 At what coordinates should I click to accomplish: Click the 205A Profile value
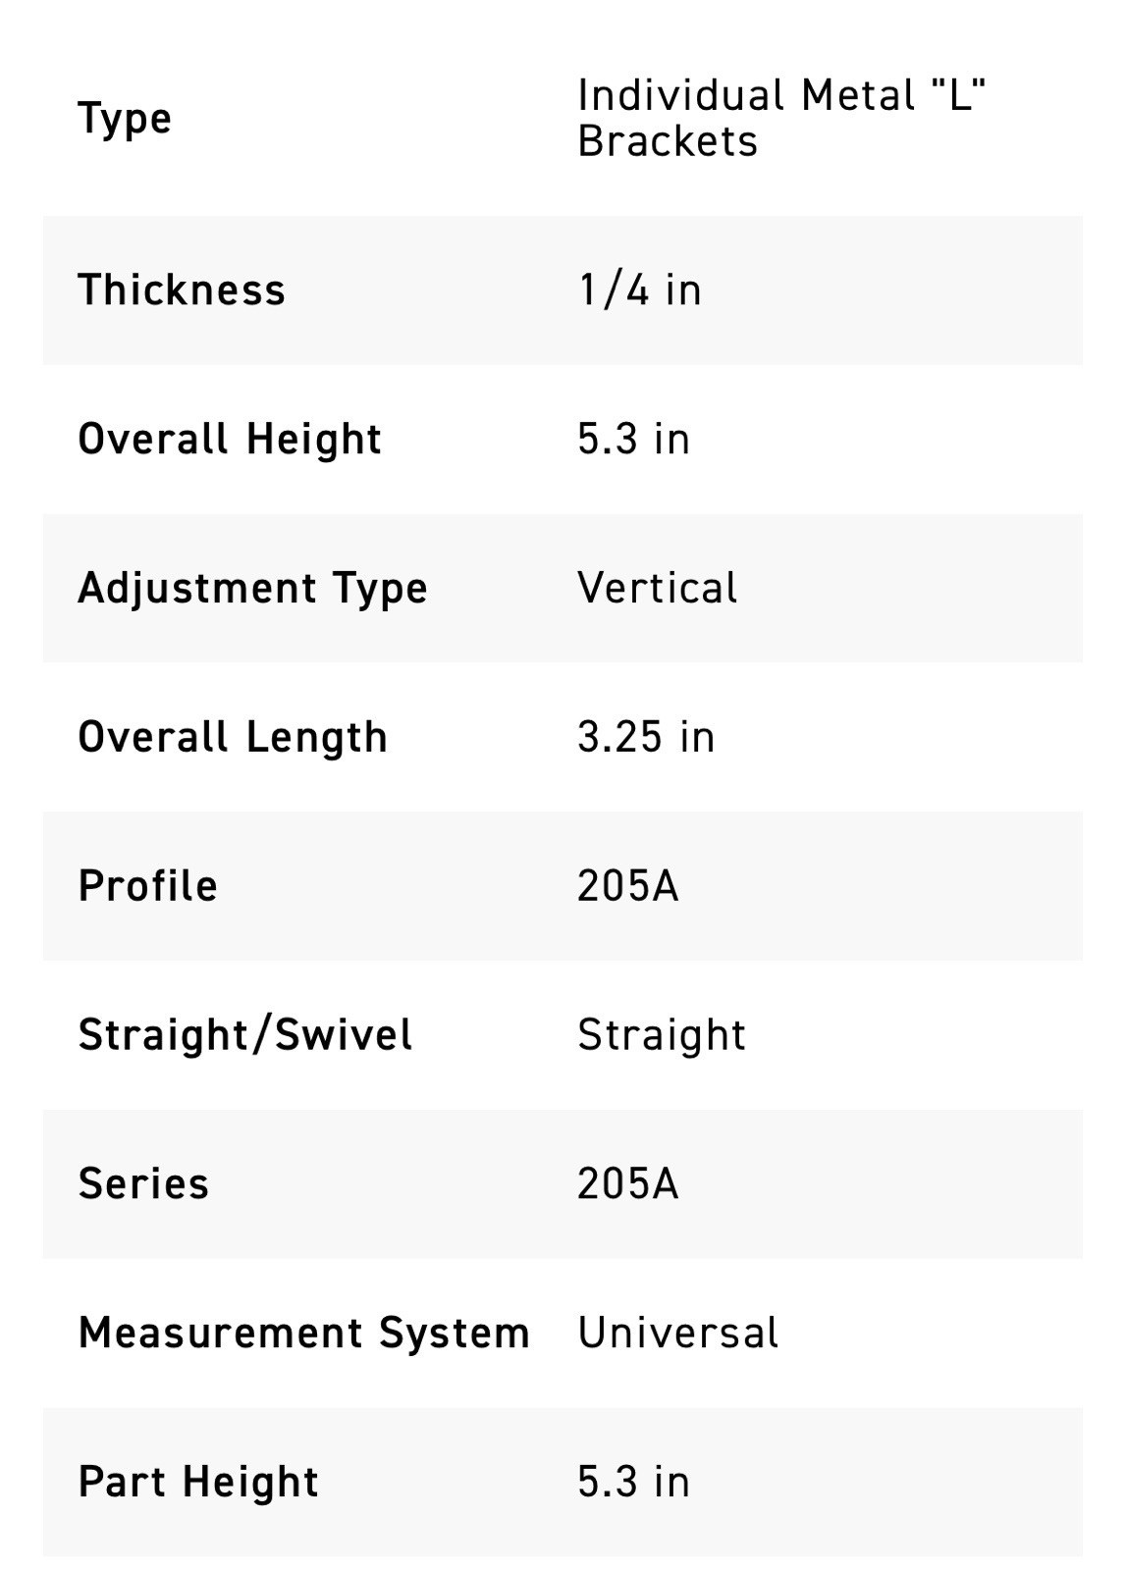point(627,886)
